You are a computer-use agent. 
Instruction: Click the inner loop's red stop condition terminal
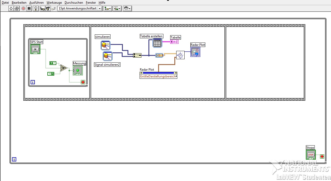[83, 82]
